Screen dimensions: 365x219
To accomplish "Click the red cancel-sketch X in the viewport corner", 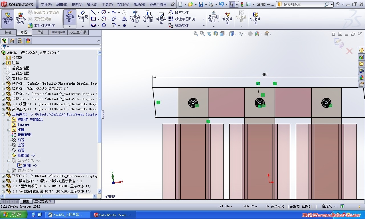I will (x=349, y=51).
